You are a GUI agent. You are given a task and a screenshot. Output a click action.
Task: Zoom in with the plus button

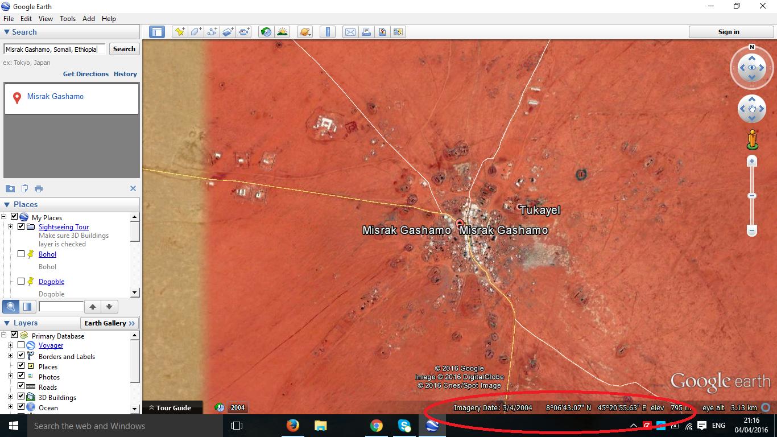pyautogui.click(x=752, y=162)
